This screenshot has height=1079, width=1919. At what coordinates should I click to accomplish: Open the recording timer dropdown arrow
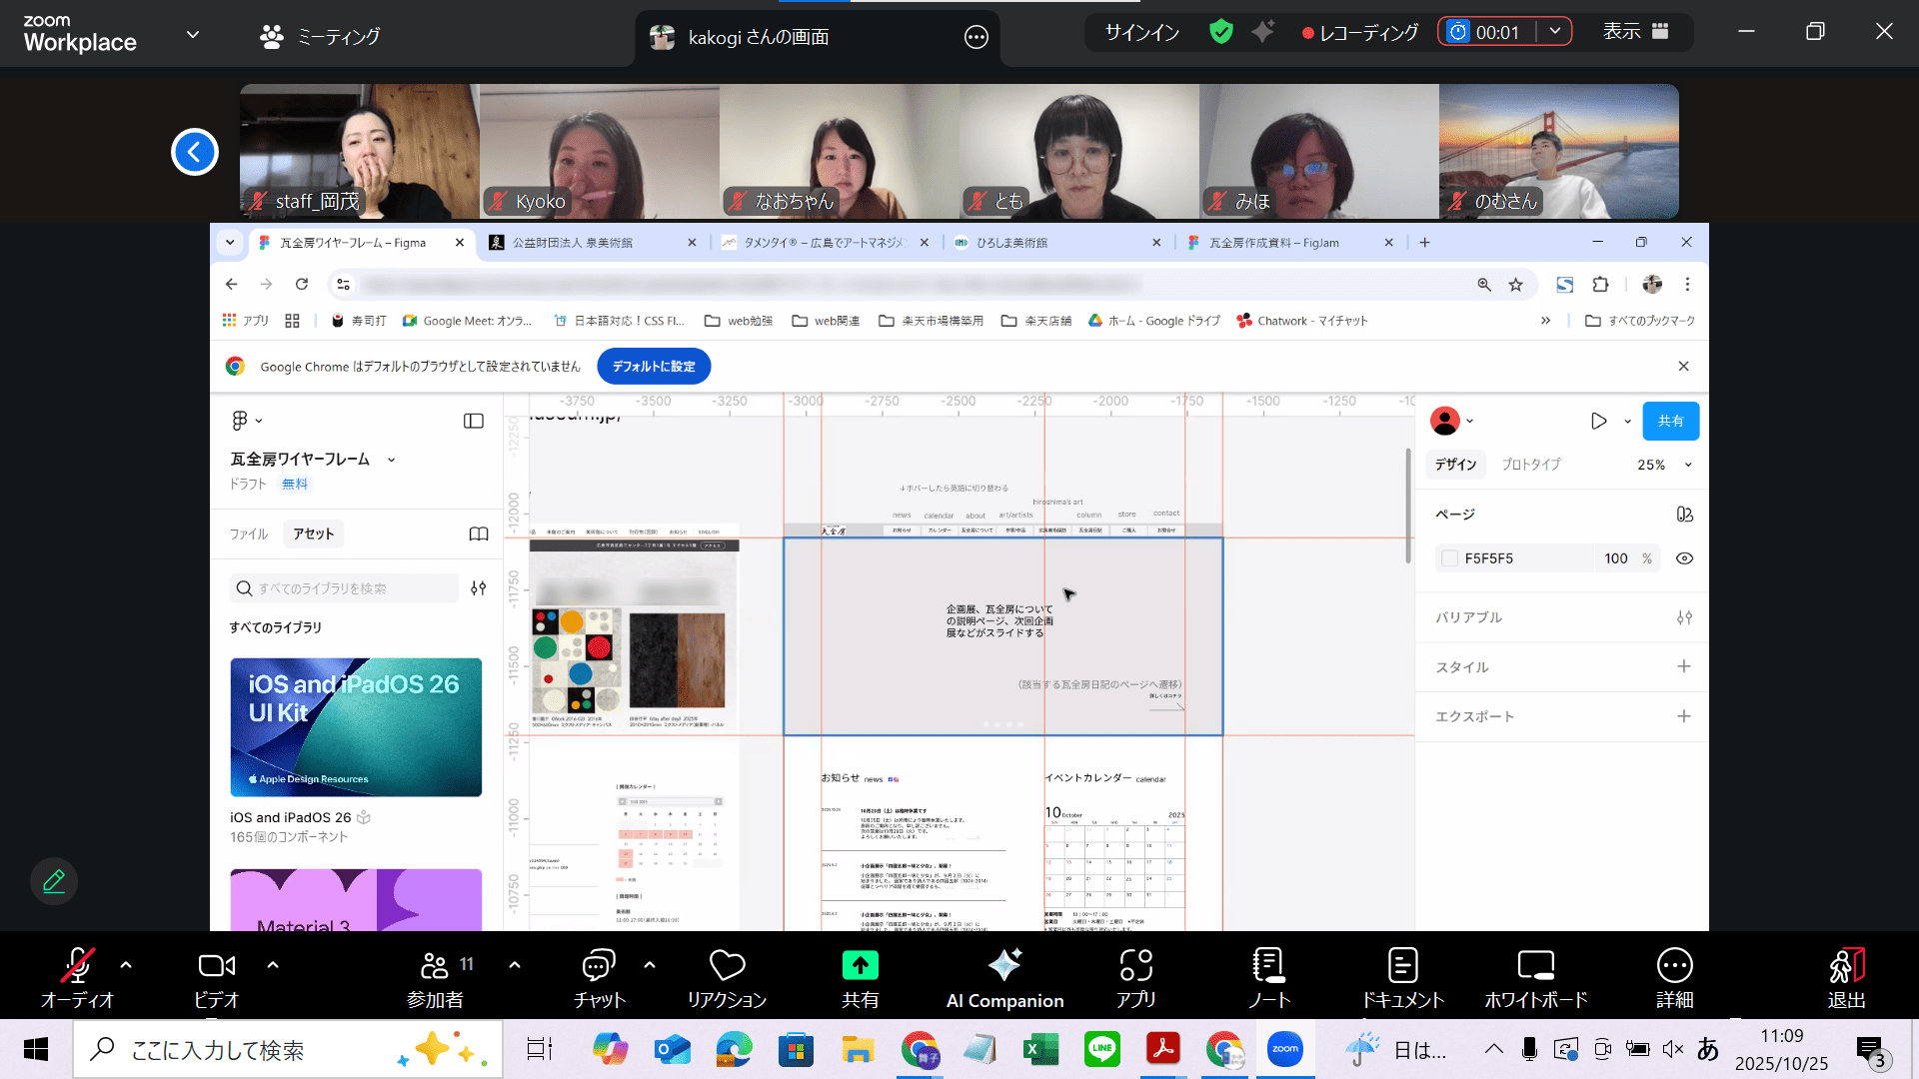pyautogui.click(x=1555, y=32)
